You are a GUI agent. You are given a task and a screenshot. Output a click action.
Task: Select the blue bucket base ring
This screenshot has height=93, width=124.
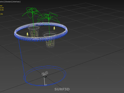click(45, 76)
